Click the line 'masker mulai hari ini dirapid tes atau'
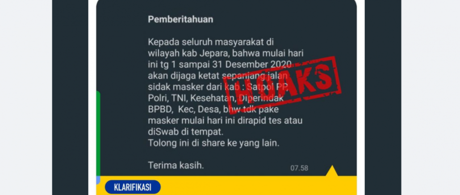Viewport: 460px width, 195px height. pos(225,121)
